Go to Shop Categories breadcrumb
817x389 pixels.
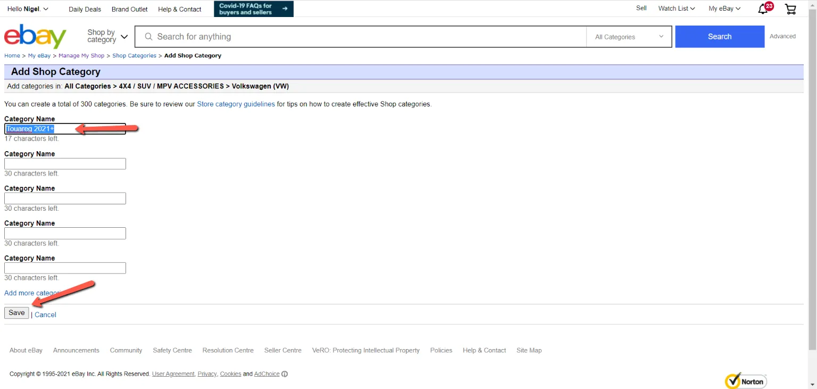[x=134, y=55]
